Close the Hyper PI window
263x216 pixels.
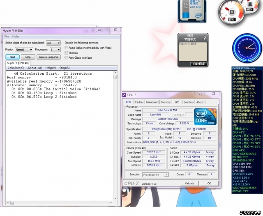click(x=115, y=30)
